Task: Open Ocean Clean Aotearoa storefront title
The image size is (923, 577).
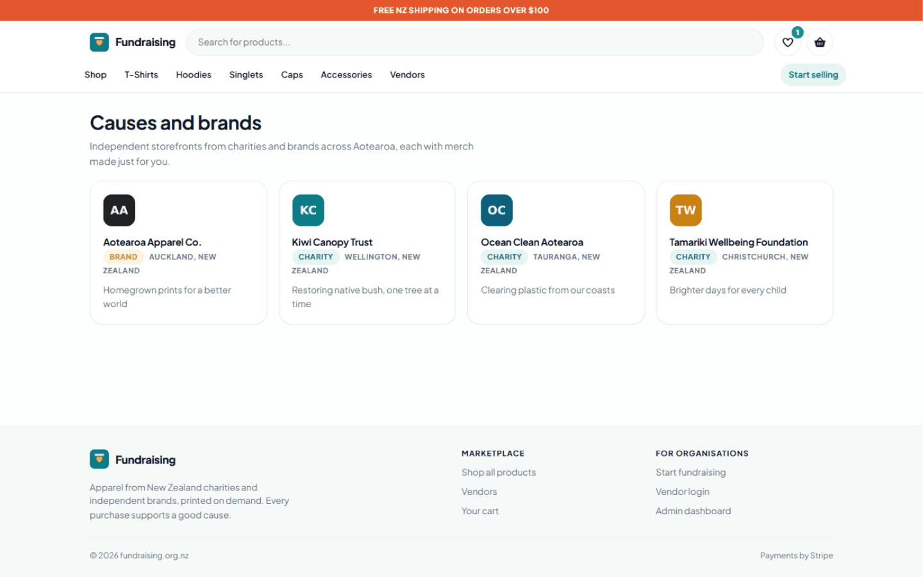Action: coord(532,242)
